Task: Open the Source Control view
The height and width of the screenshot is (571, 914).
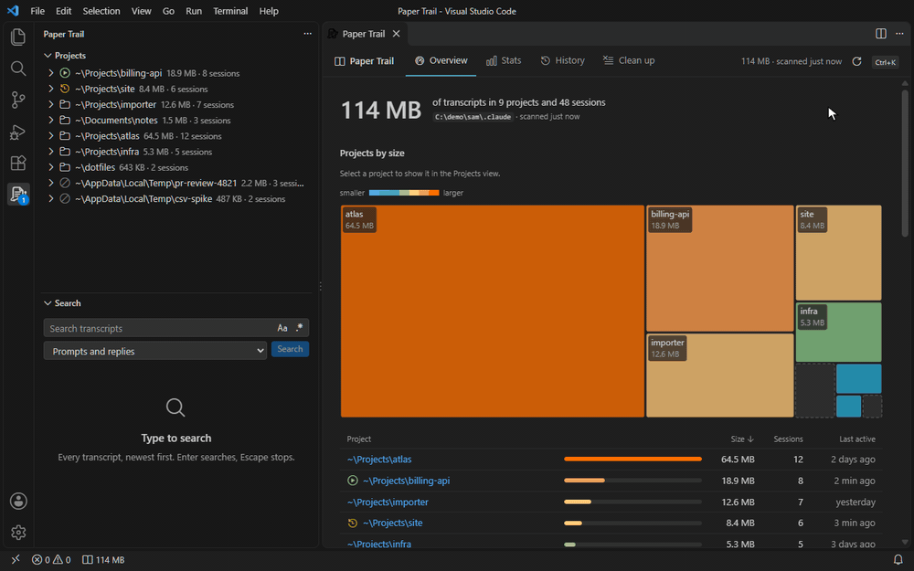Action: pos(18,100)
